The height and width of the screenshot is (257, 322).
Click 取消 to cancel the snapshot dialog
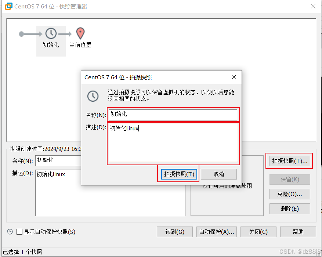click(x=219, y=174)
